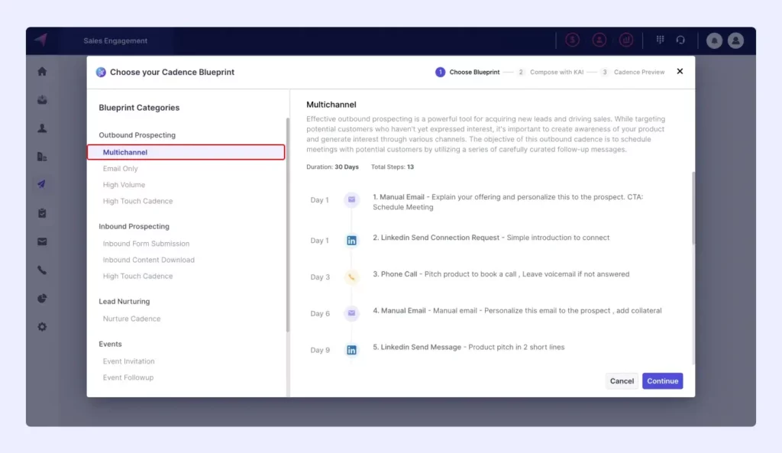
Task: Select Inbound Form Submission blueprint
Action: 146,244
